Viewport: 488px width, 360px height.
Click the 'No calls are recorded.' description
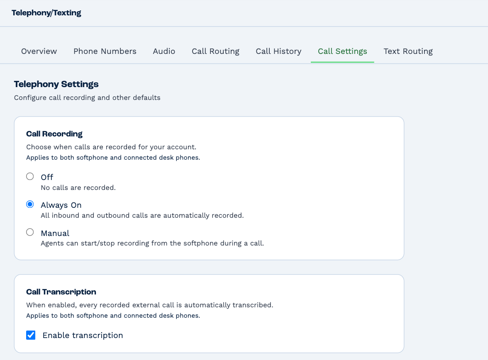(78, 187)
